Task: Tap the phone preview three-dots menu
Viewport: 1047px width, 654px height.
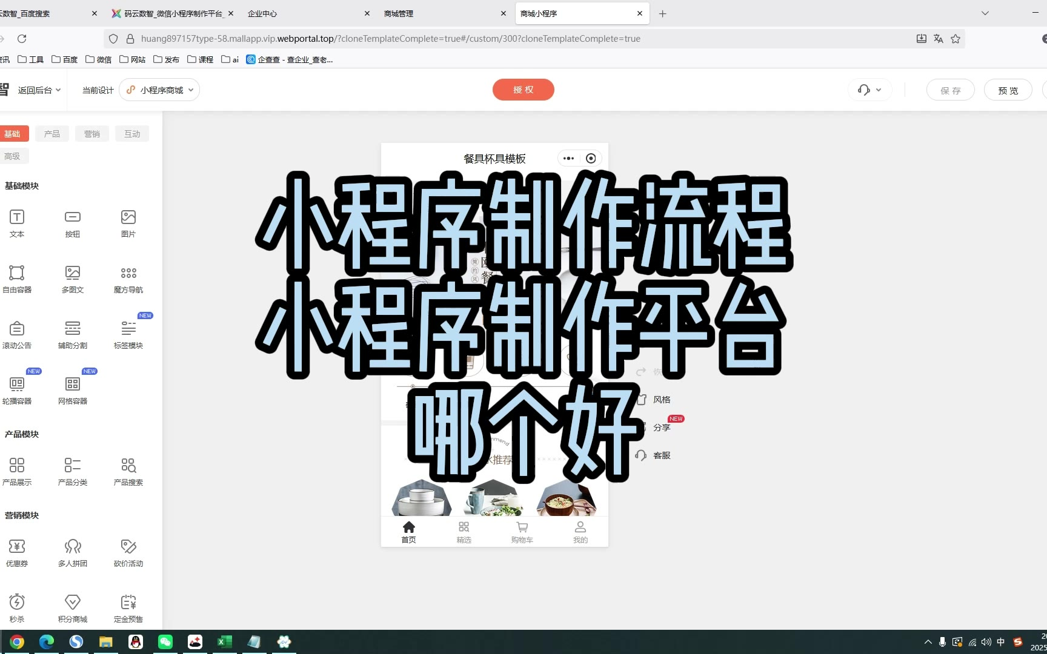Action: click(568, 159)
